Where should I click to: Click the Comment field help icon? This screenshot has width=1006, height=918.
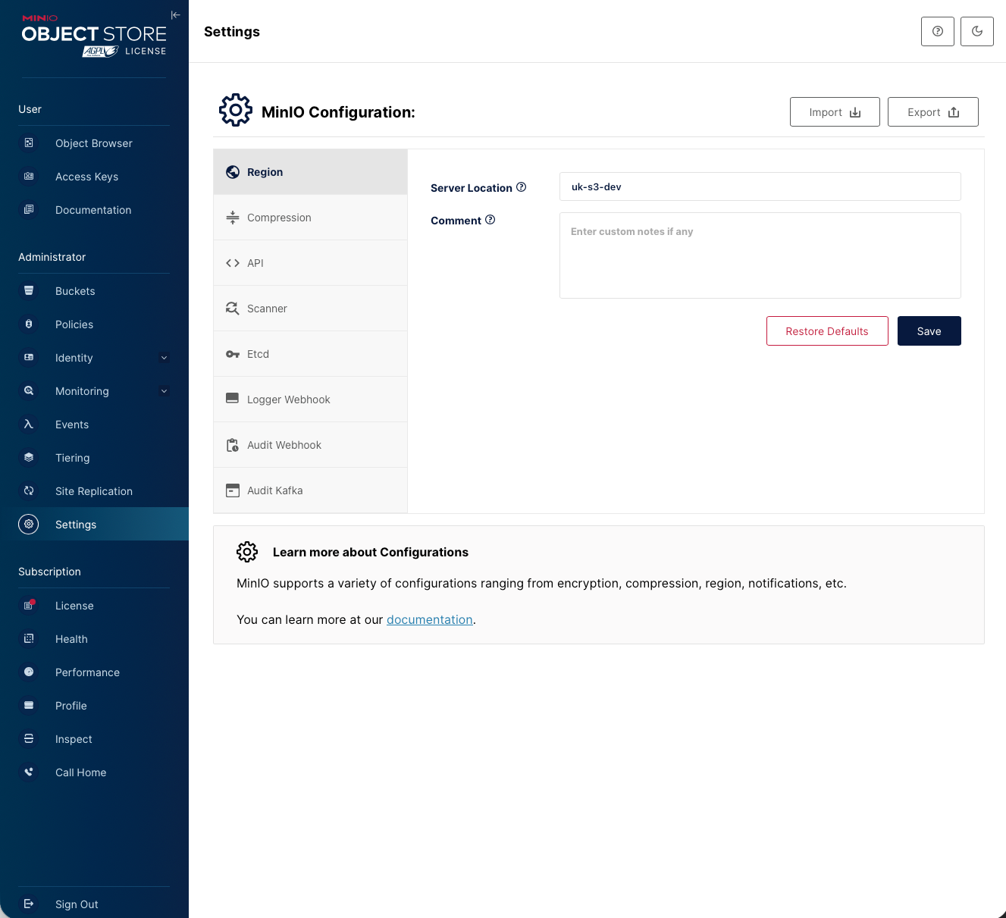pyautogui.click(x=490, y=220)
